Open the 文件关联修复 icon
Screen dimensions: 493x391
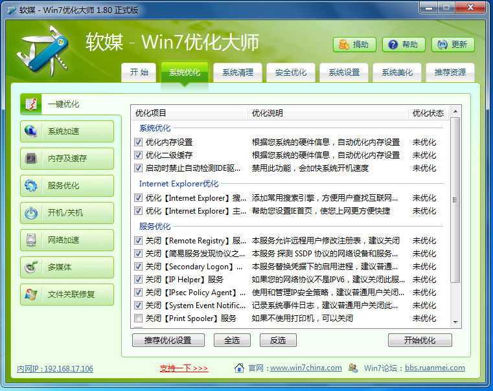pos(31,295)
